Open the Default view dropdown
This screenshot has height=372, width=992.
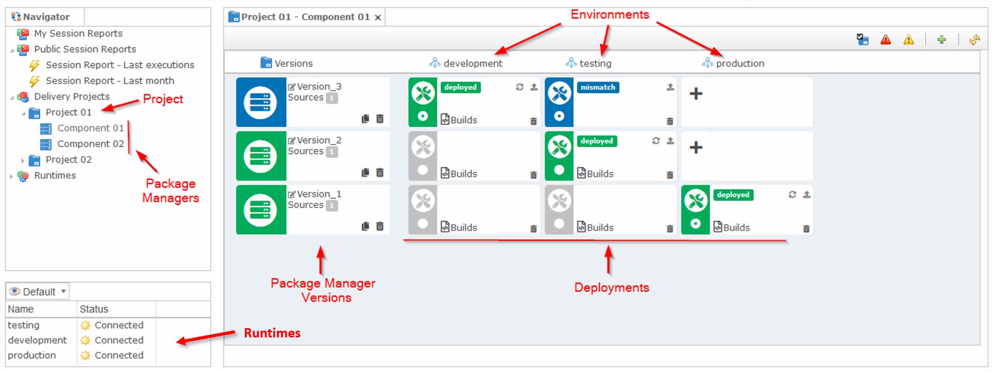coord(38,292)
